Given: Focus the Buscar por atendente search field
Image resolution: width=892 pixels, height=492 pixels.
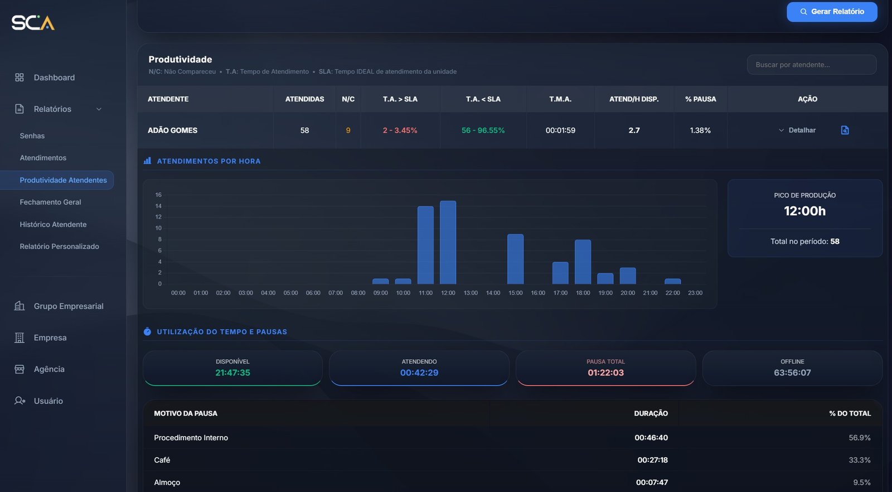Looking at the screenshot, I should click(811, 65).
